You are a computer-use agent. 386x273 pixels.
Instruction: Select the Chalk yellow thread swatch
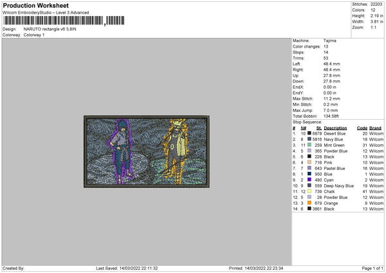point(309,191)
